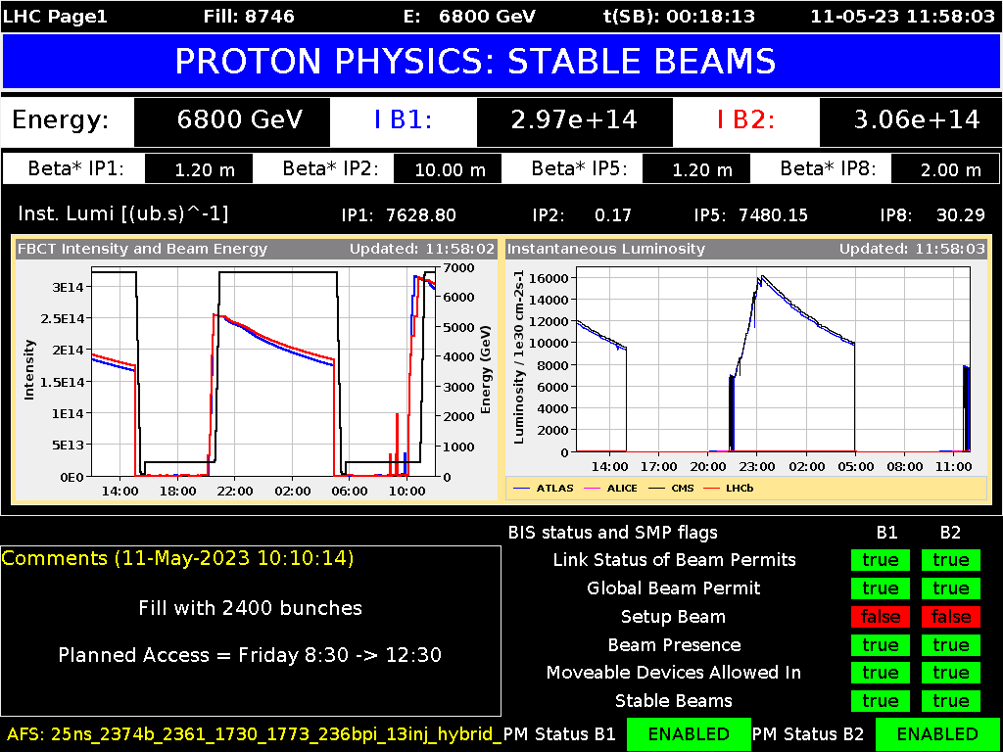Click Beta* IP5 value 1.20 m
The image size is (1003, 752).
(x=696, y=169)
